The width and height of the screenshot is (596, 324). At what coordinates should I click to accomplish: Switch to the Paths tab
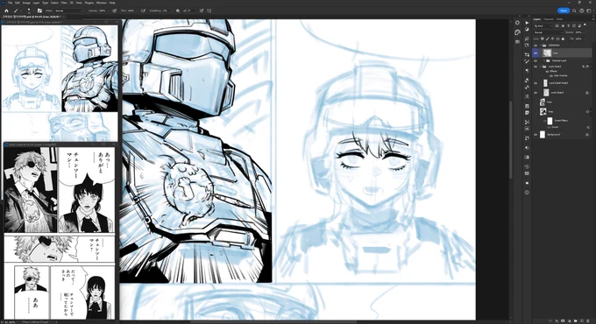[559, 19]
